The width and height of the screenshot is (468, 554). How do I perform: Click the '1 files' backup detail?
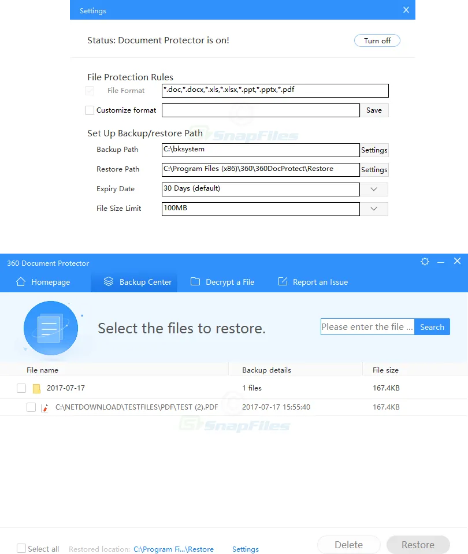point(252,388)
